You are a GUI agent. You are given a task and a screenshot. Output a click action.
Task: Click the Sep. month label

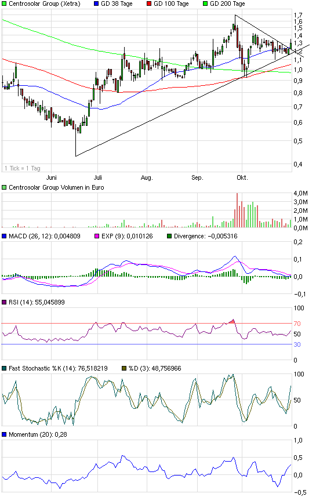coord(197,177)
